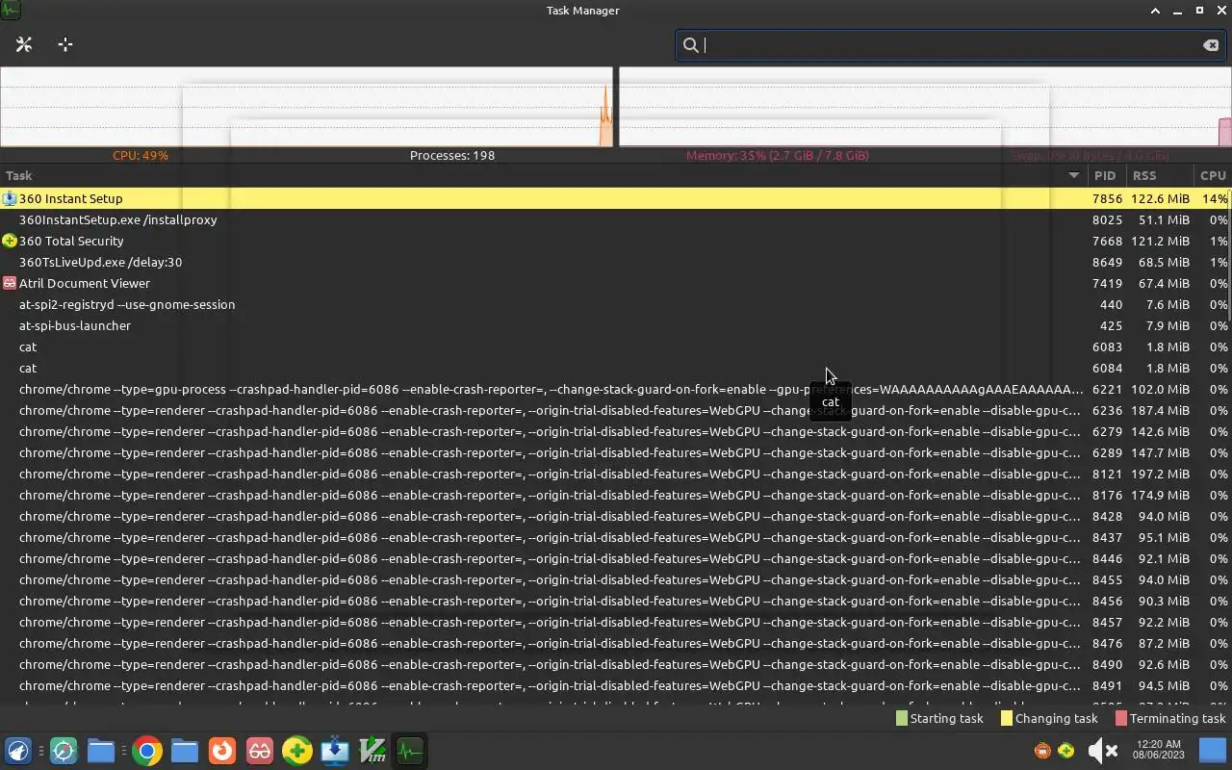Click the blue show desktop button
Screen dimensions: 1232x770
[x=1213, y=751]
